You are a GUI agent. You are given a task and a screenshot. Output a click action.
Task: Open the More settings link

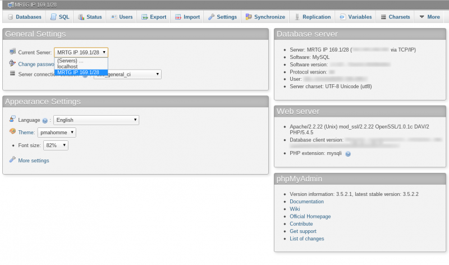[x=34, y=161]
